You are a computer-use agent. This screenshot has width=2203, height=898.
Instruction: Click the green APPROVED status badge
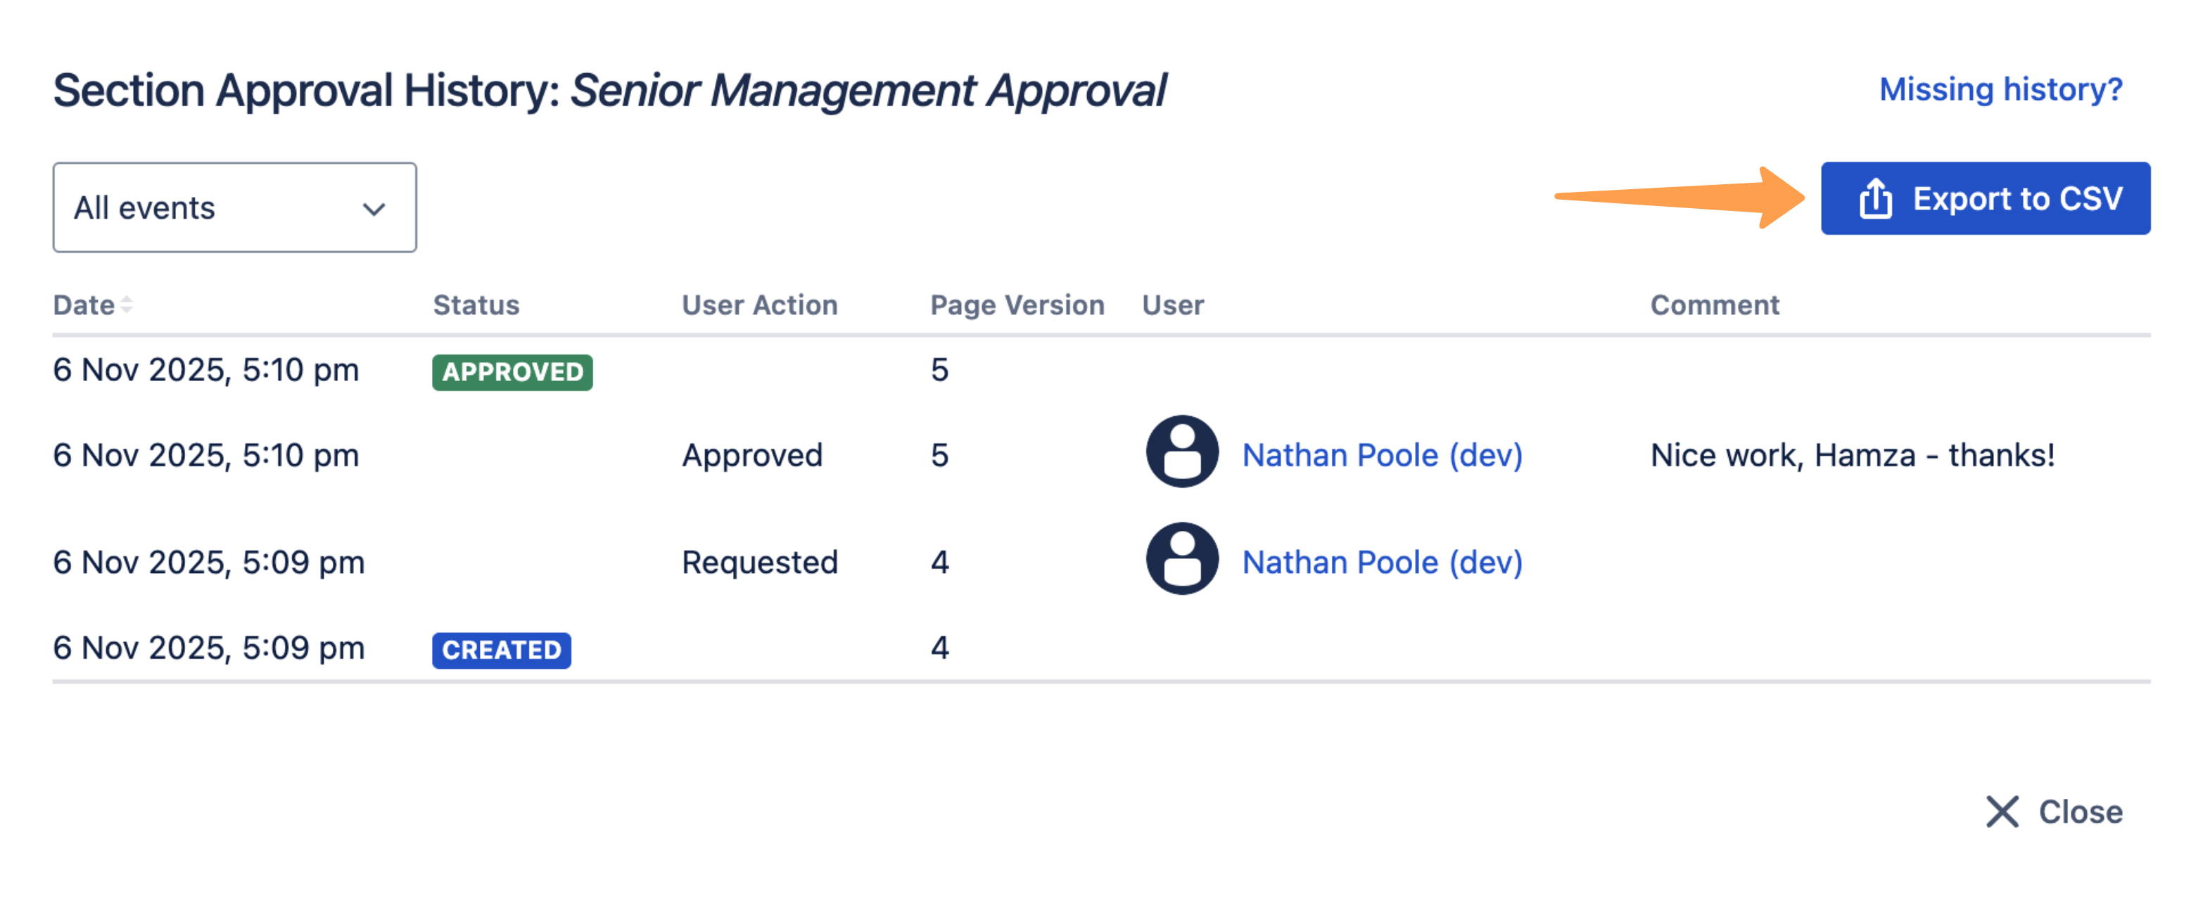[512, 373]
